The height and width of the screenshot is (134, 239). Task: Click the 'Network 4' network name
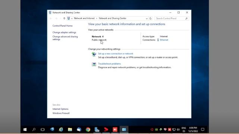97,36
